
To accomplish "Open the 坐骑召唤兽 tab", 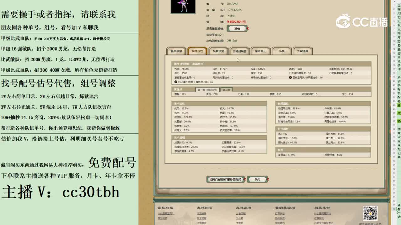I will (239, 51).
